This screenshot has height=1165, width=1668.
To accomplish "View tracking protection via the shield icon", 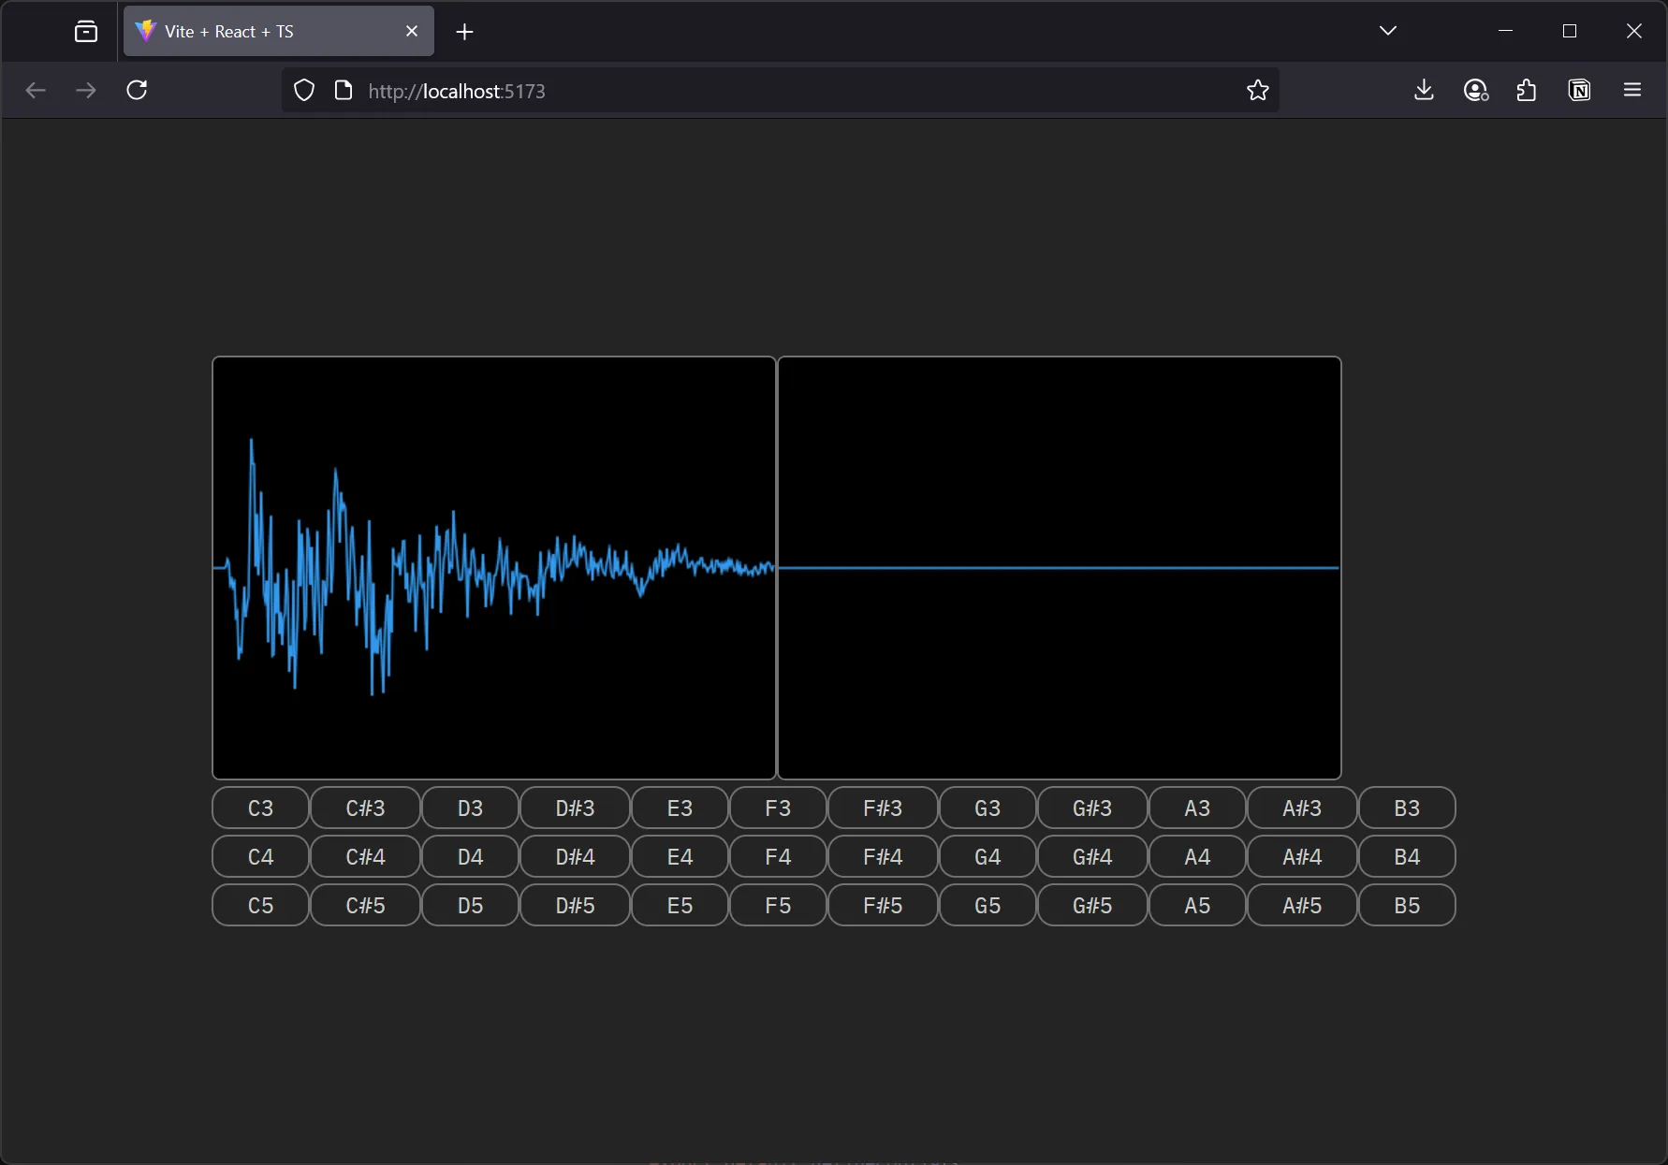I will coord(303,90).
